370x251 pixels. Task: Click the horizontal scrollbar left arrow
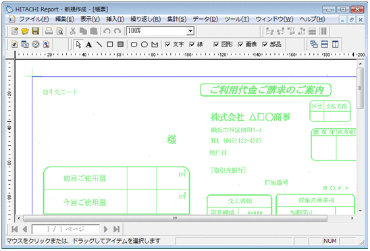(19, 218)
